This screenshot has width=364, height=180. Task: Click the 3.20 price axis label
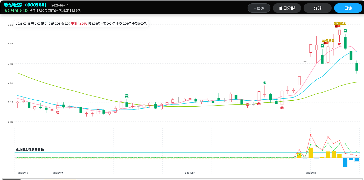11,44
